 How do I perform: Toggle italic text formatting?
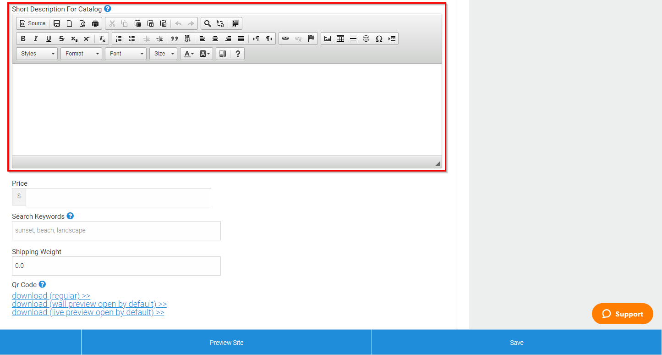[36, 39]
